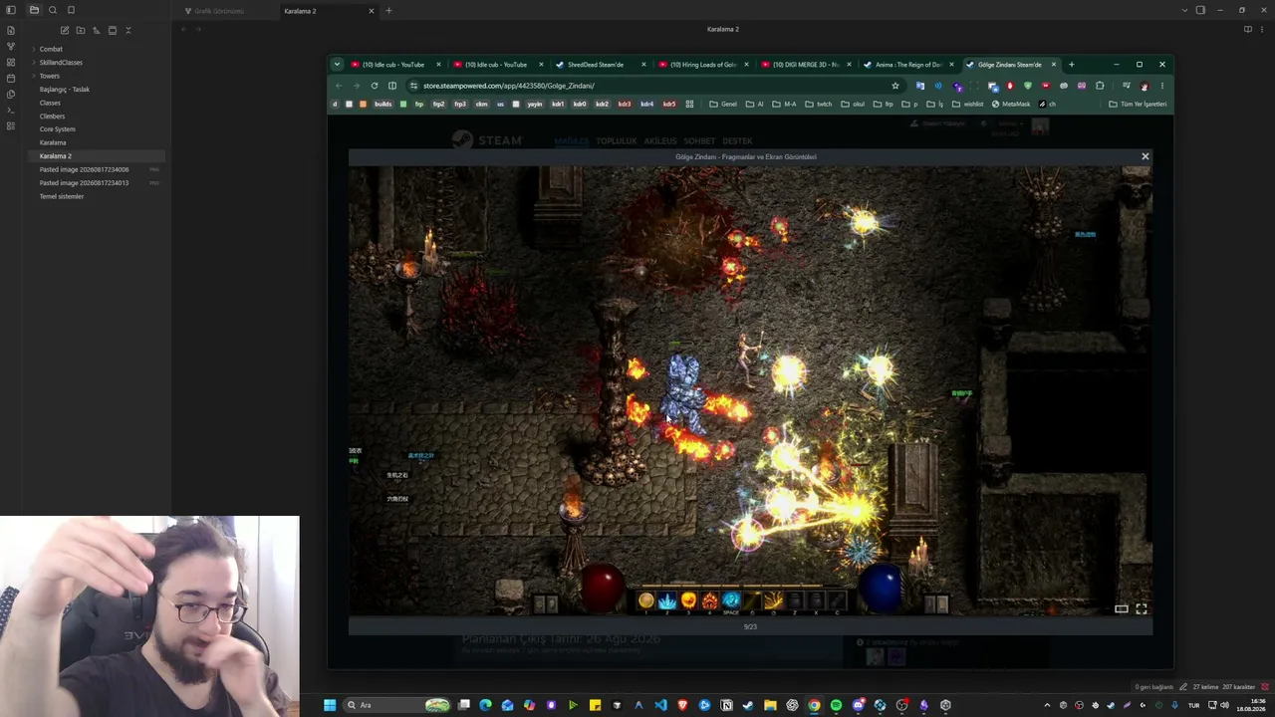Screen dimensions: 1275x717
Task: Create a new note in Obsidian
Action: [65, 30]
